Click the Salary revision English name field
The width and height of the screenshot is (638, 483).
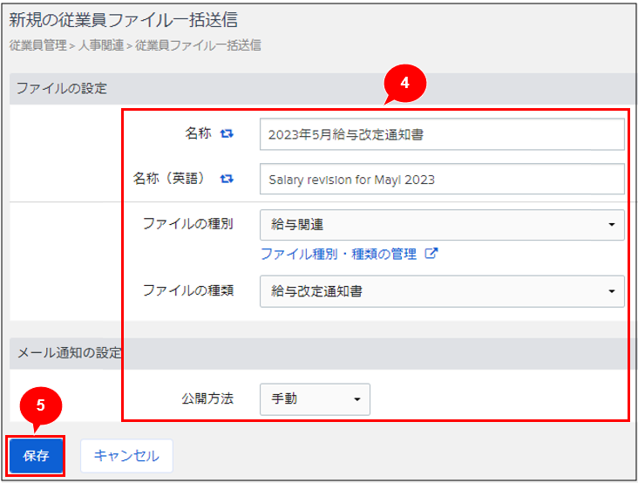click(442, 180)
